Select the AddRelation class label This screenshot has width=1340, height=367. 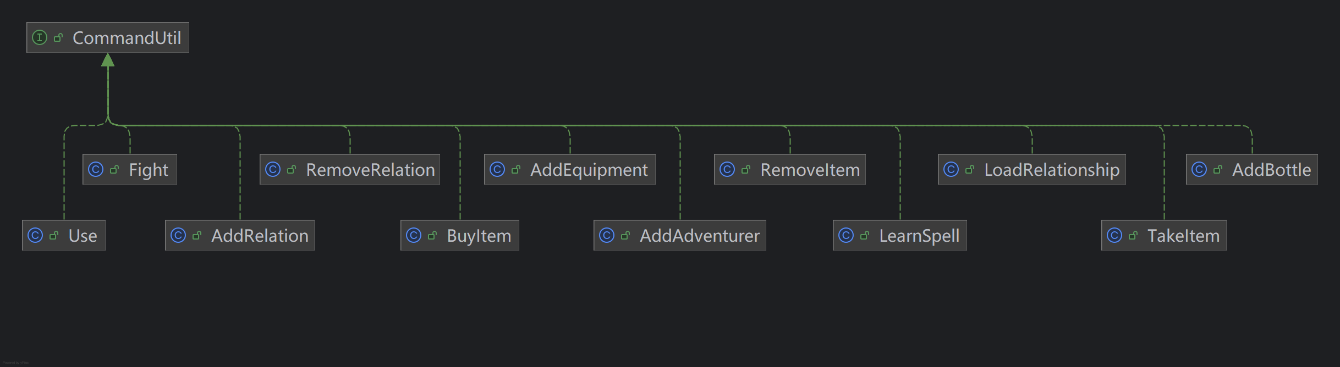(x=260, y=236)
